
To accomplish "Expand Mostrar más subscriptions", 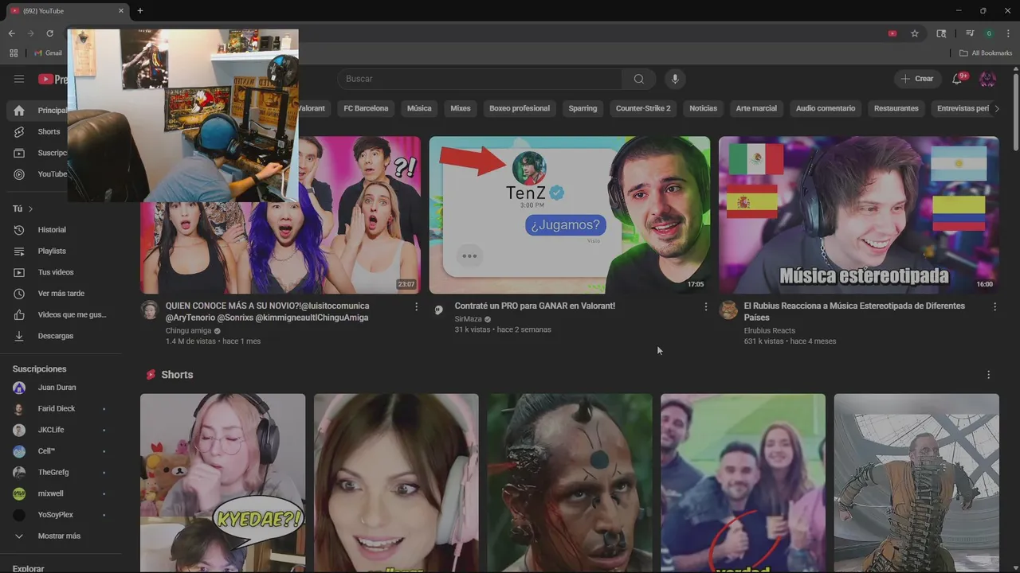I will tap(61, 536).
